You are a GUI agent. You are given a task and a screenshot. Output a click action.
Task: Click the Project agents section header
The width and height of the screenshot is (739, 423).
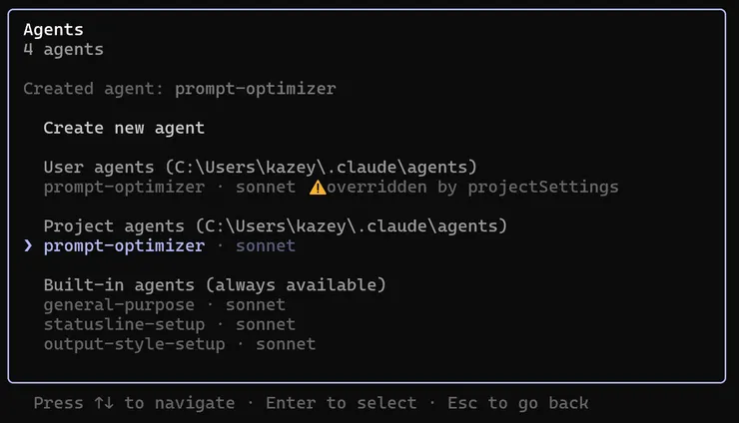click(x=275, y=226)
